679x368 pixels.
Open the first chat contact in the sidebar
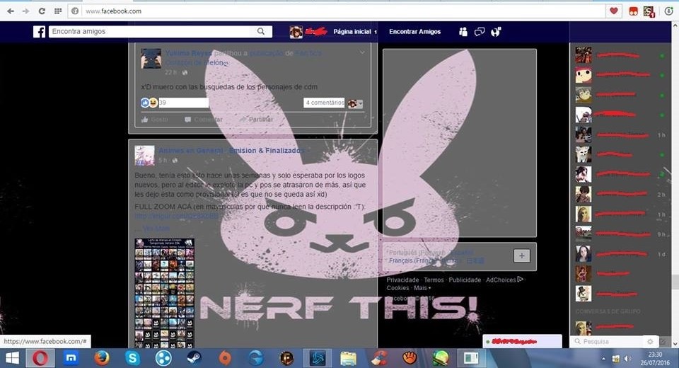point(620,55)
